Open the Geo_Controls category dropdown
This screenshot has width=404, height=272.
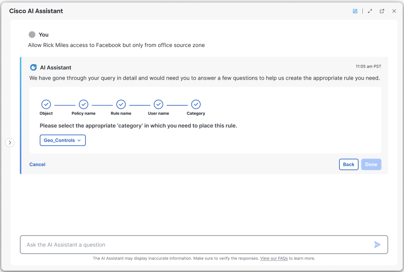pyautogui.click(x=63, y=140)
